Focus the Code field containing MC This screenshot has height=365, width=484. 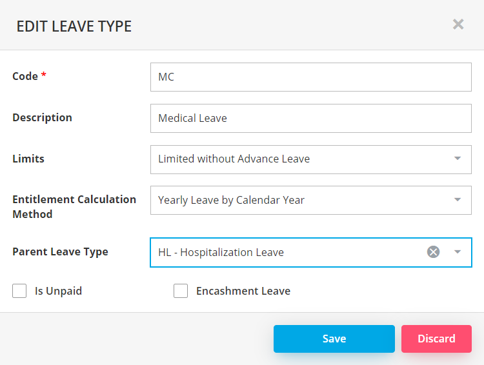click(310, 77)
